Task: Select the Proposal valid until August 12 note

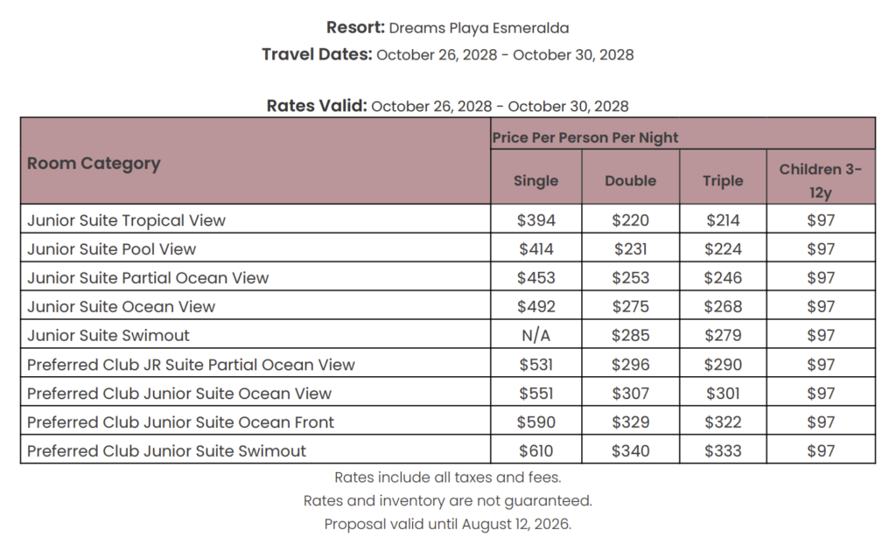Action: point(447,524)
